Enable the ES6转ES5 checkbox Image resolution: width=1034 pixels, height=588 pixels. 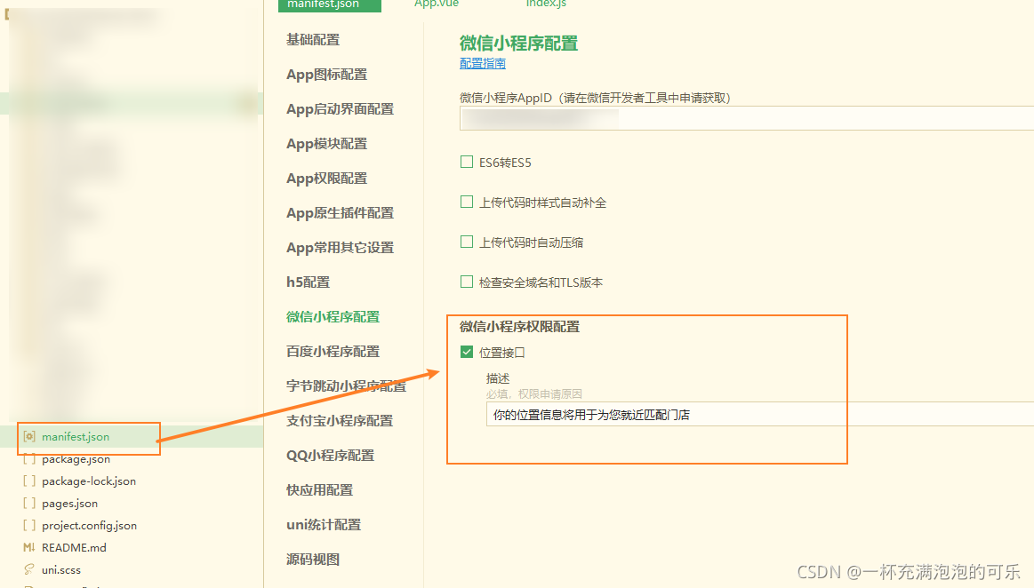(467, 162)
